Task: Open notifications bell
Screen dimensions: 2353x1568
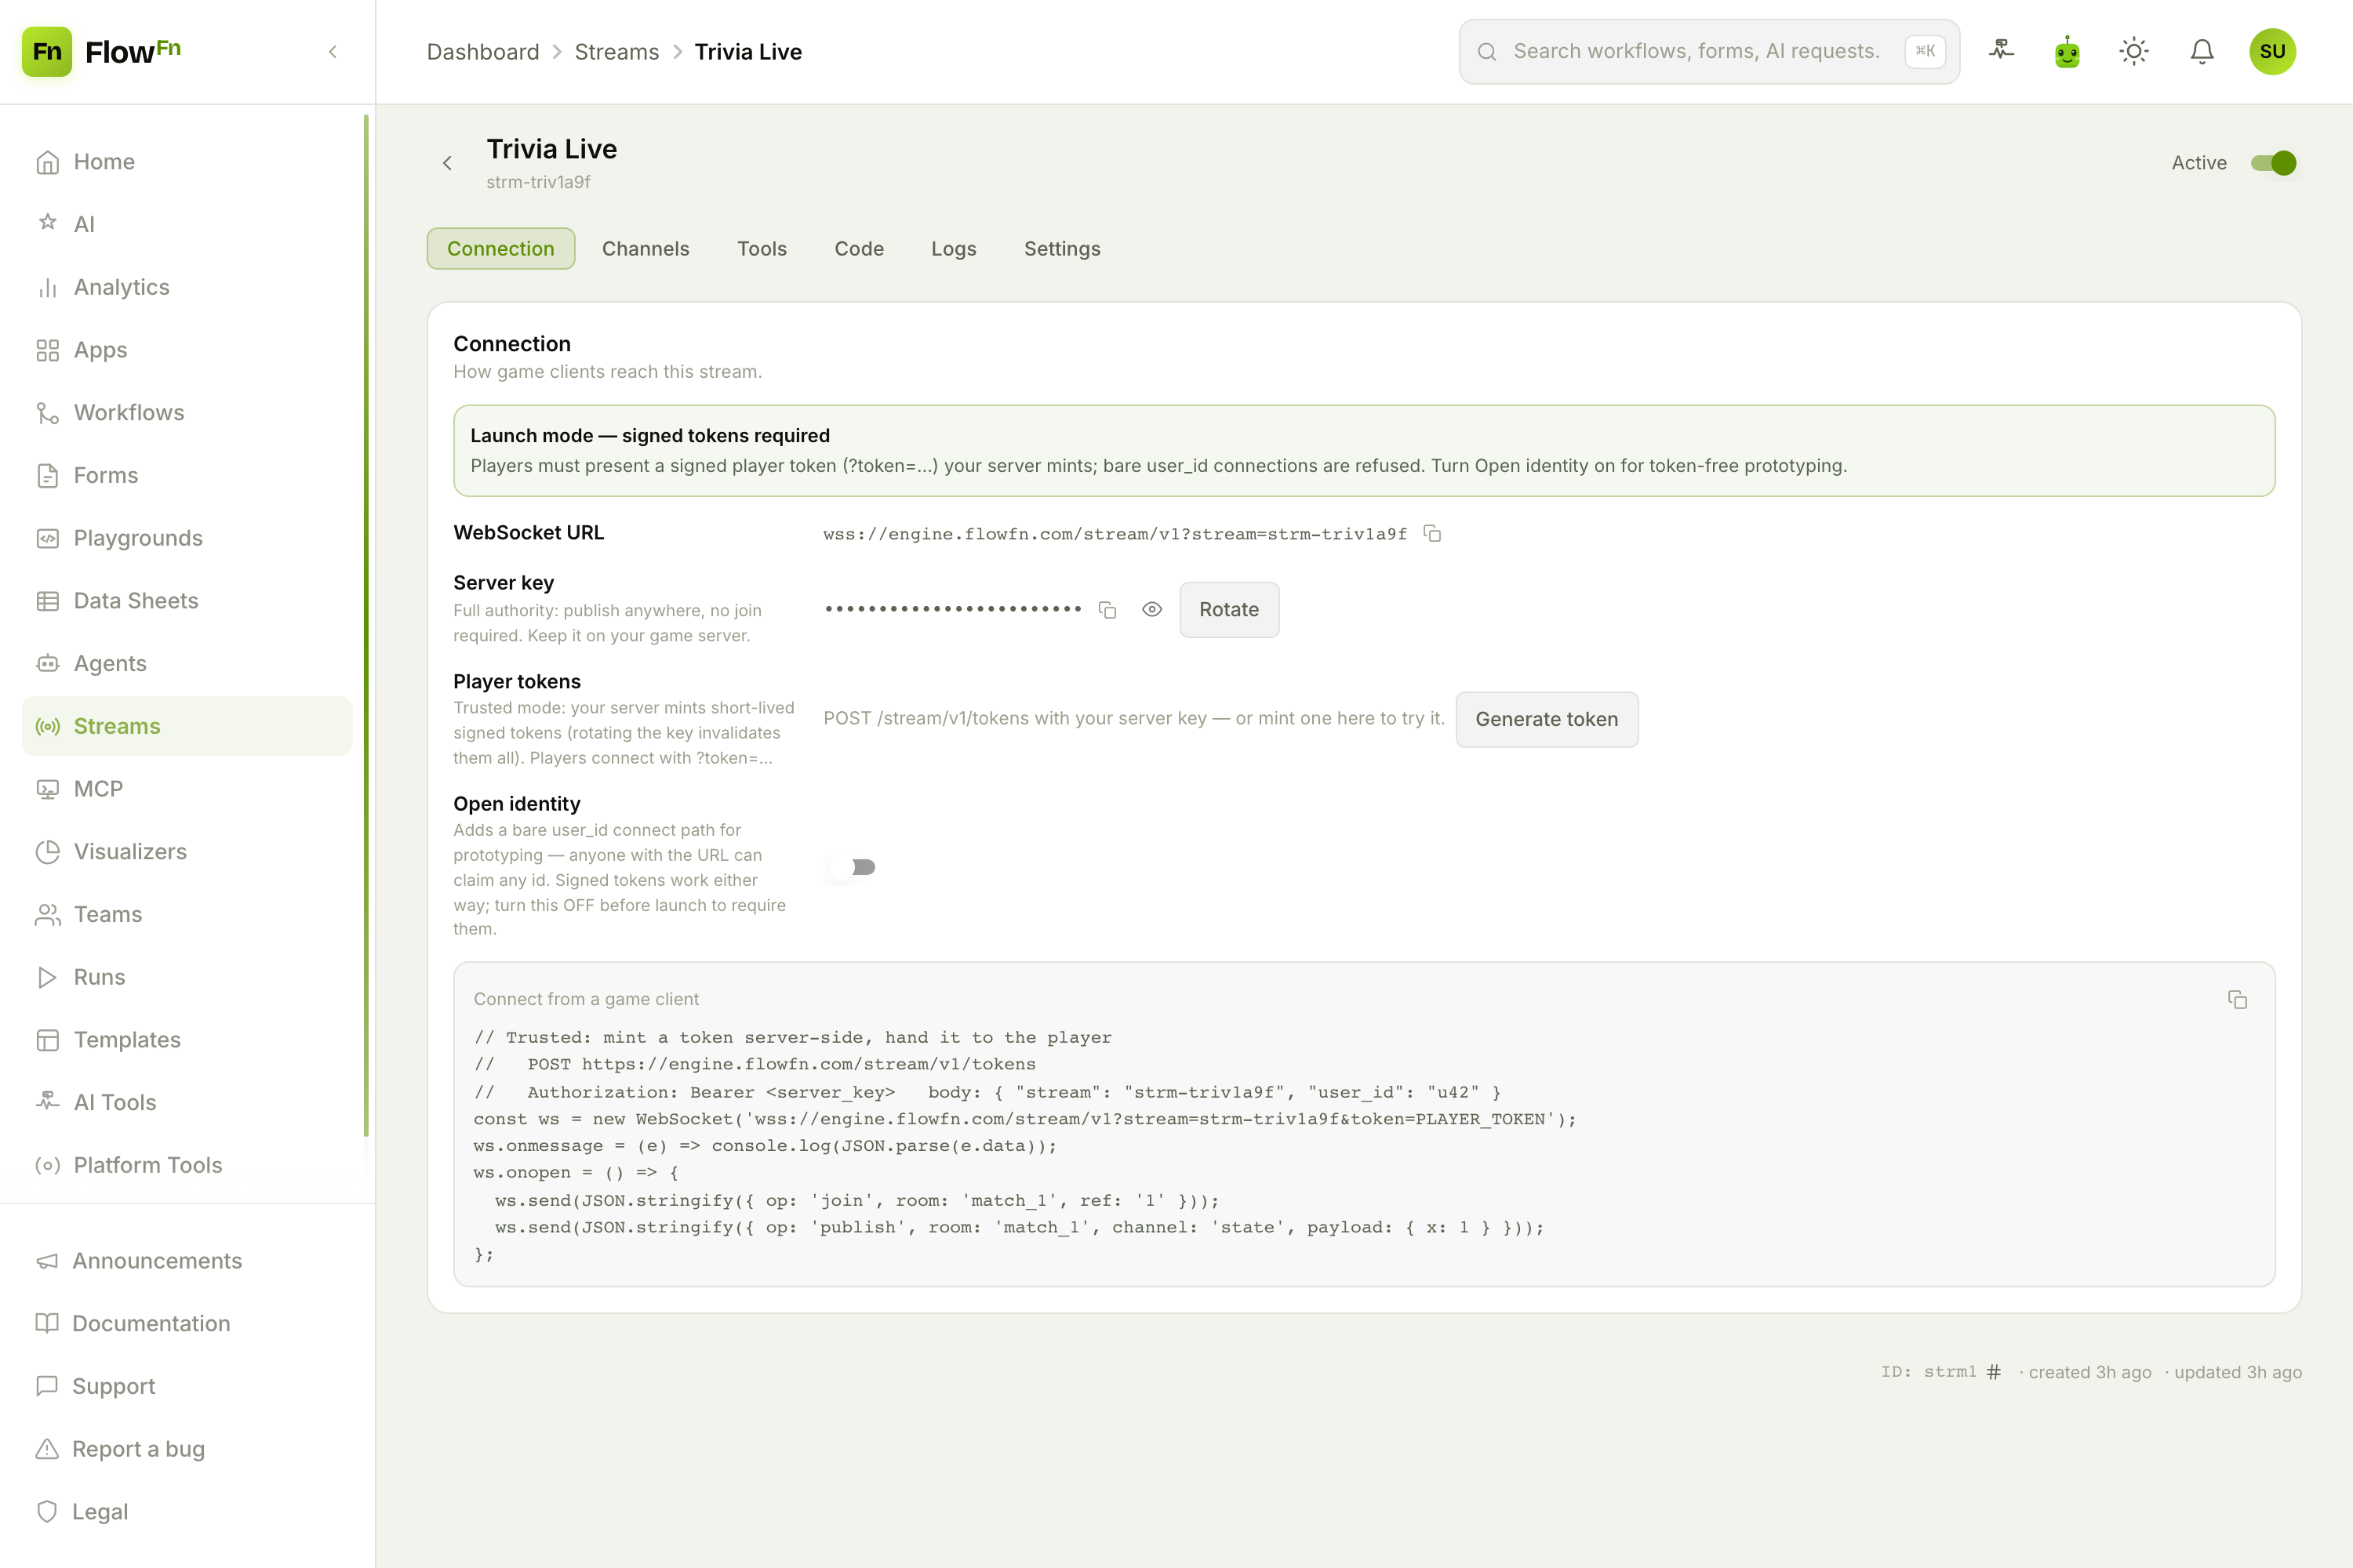Action: pos(2202,51)
